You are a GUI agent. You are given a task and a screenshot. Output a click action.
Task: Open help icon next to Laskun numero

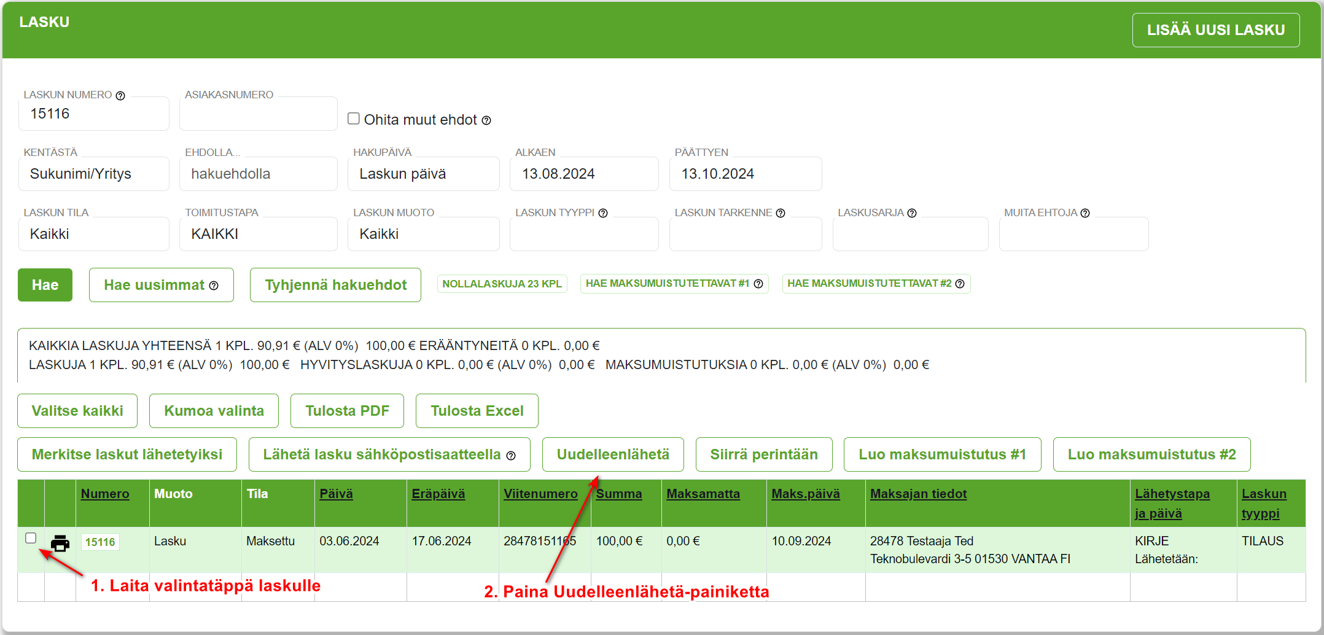pos(120,95)
